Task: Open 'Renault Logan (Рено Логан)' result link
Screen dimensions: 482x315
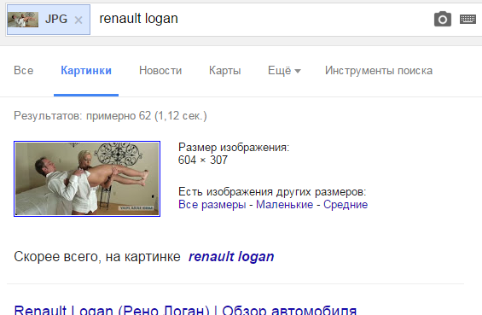Action: pyautogui.click(x=185, y=310)
